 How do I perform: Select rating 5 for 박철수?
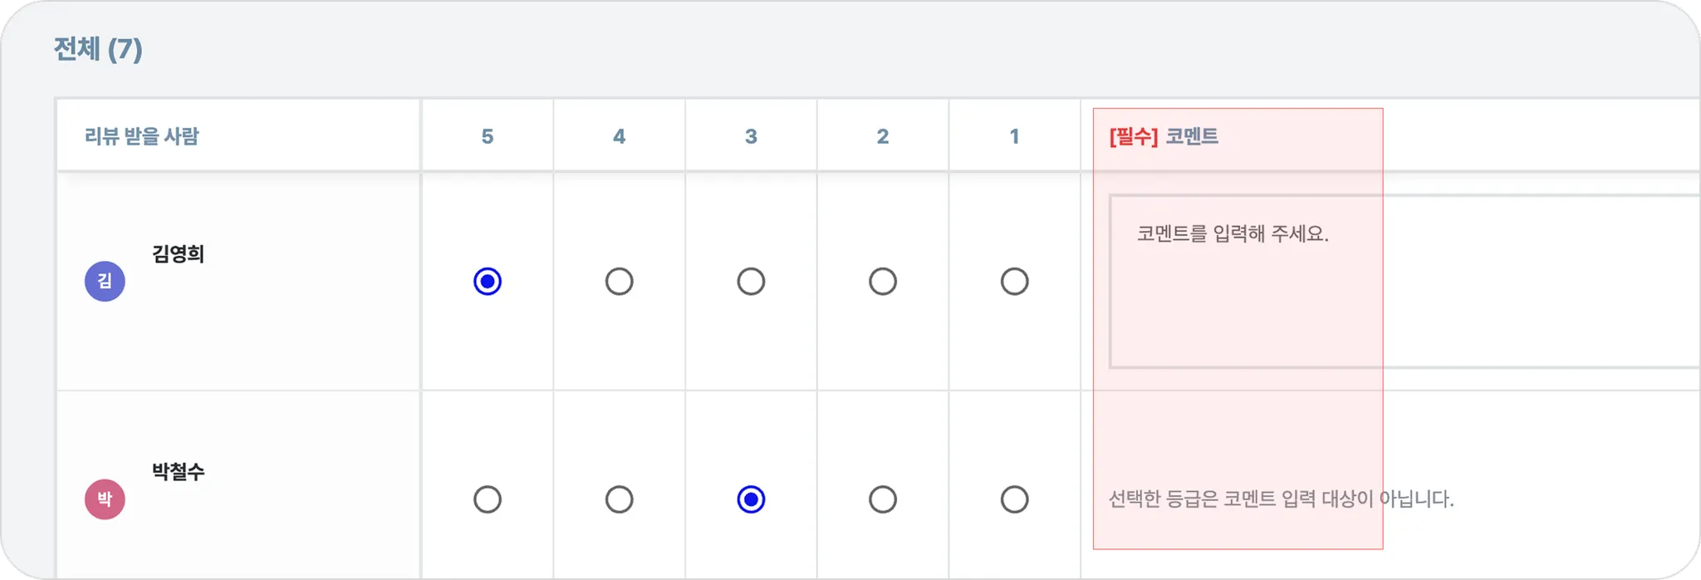click(x=488, y=499)
